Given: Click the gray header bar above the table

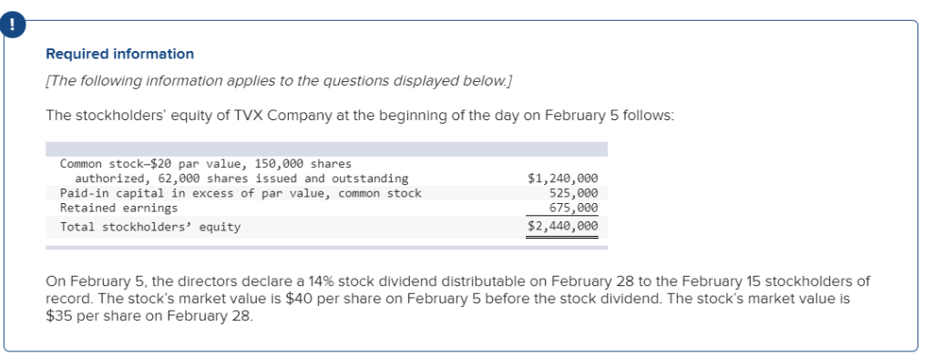Looking at the screenshot, I should [327, 148].
